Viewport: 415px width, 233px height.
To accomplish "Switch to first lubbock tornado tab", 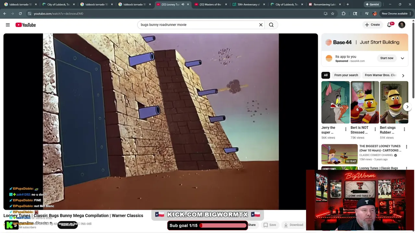I will pyautogui.click(x=20, y=5).
